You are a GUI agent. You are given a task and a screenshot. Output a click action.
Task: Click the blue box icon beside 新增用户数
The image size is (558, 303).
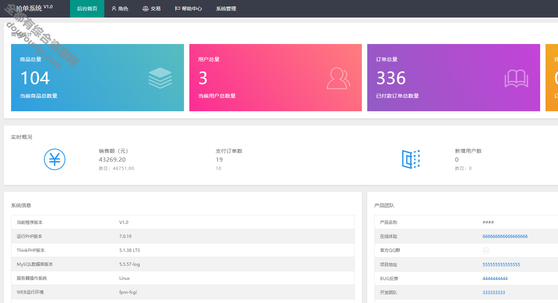411,159
